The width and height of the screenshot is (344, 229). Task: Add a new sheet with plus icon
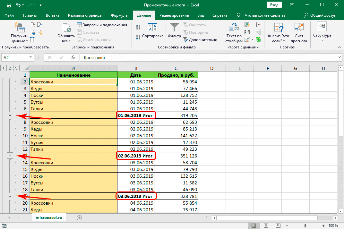point(79,217)
